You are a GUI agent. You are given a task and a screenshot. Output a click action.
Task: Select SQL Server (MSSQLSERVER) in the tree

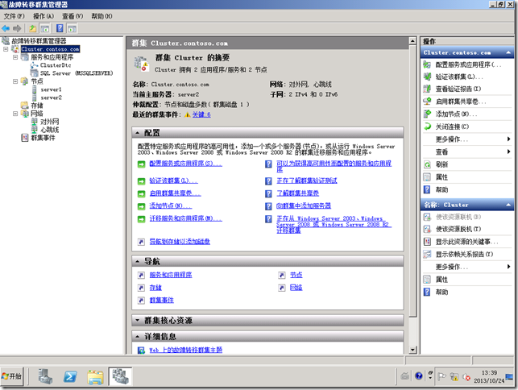[77, 73]
